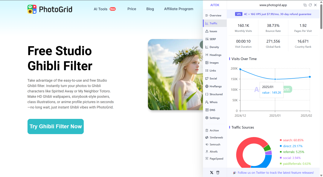Open the VPS promotion banner
This screenshot has width=323, height=177.
pyautogui.click(x=273, y=14)
